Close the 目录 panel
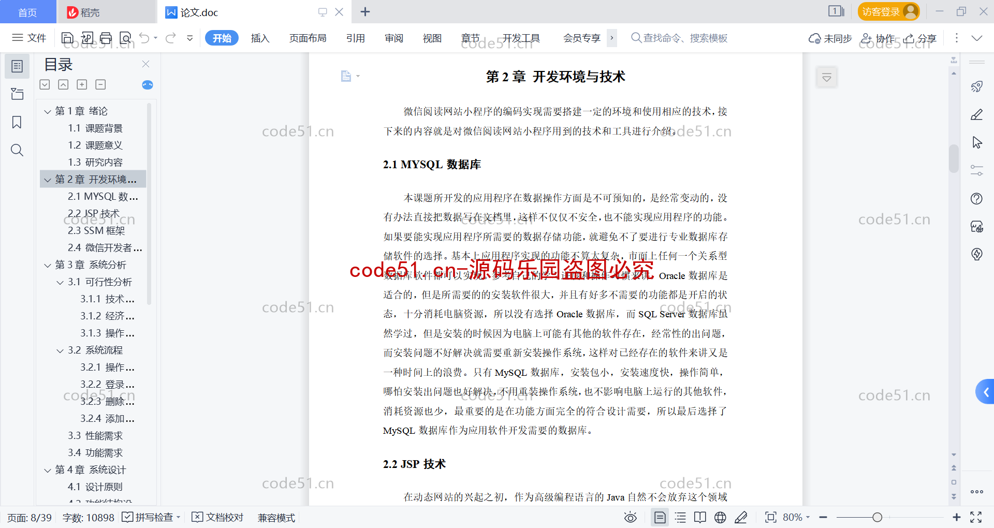This screenshot has width=994, height=528. tap(145, 64)
